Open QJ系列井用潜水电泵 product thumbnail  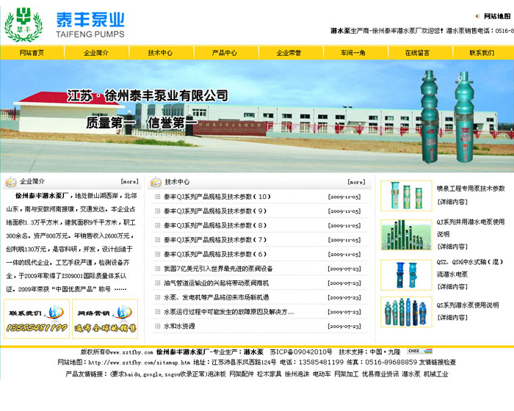click(x=406, y=235)
